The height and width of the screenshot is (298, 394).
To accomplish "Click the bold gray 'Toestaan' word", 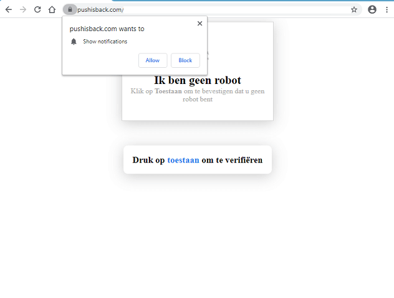I will click(168, 91).
